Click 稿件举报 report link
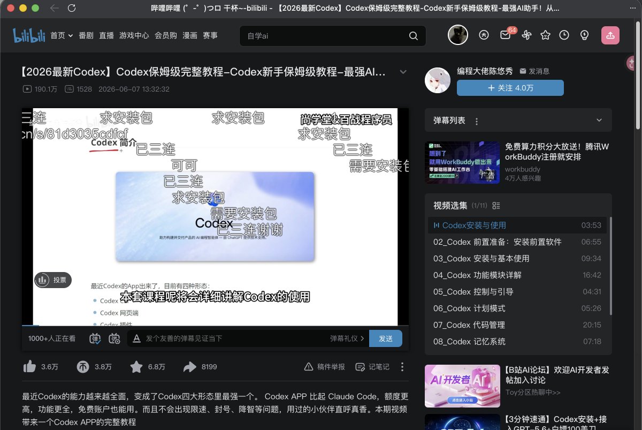Screen dimensions: 642x430 [x=325, y=367]
